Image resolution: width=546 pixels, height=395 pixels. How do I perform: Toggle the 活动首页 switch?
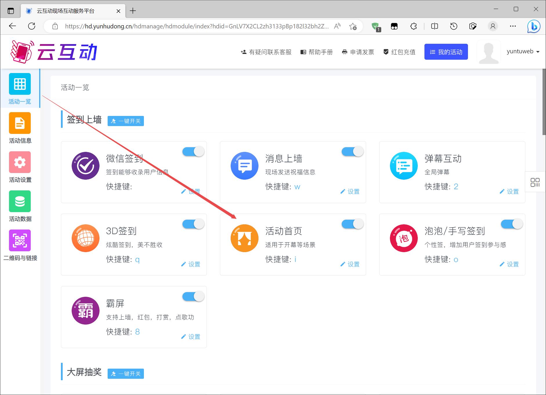352,224
